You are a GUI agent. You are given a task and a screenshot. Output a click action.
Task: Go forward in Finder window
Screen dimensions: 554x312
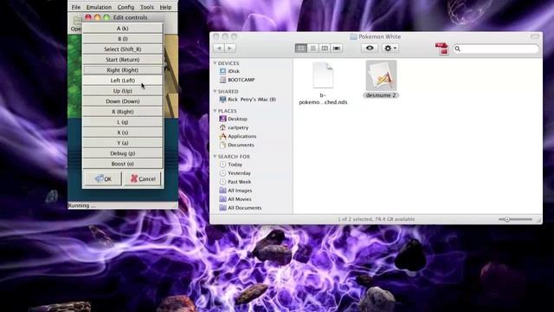230,49
